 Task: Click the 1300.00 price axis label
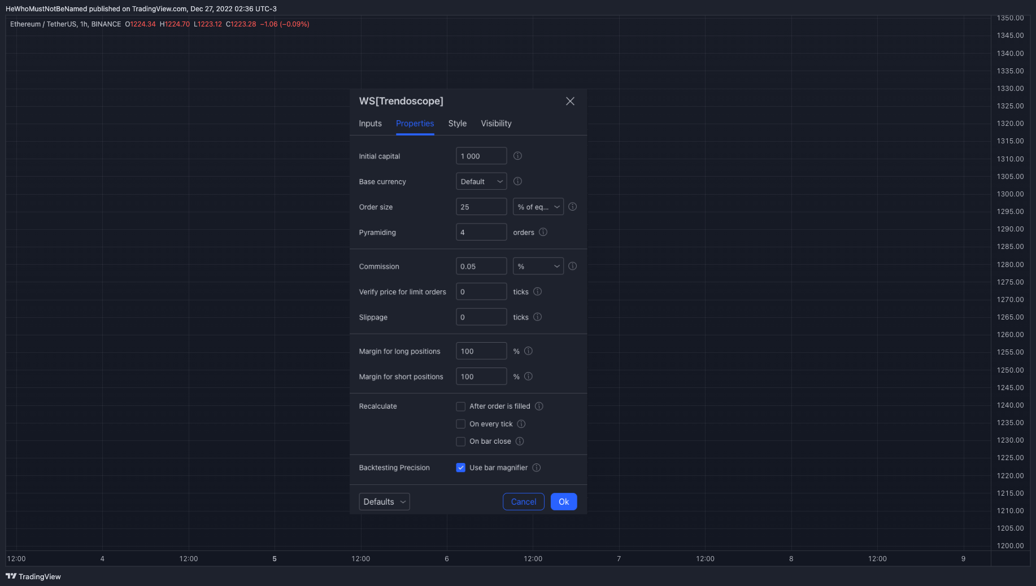[x=1010, y=194]
